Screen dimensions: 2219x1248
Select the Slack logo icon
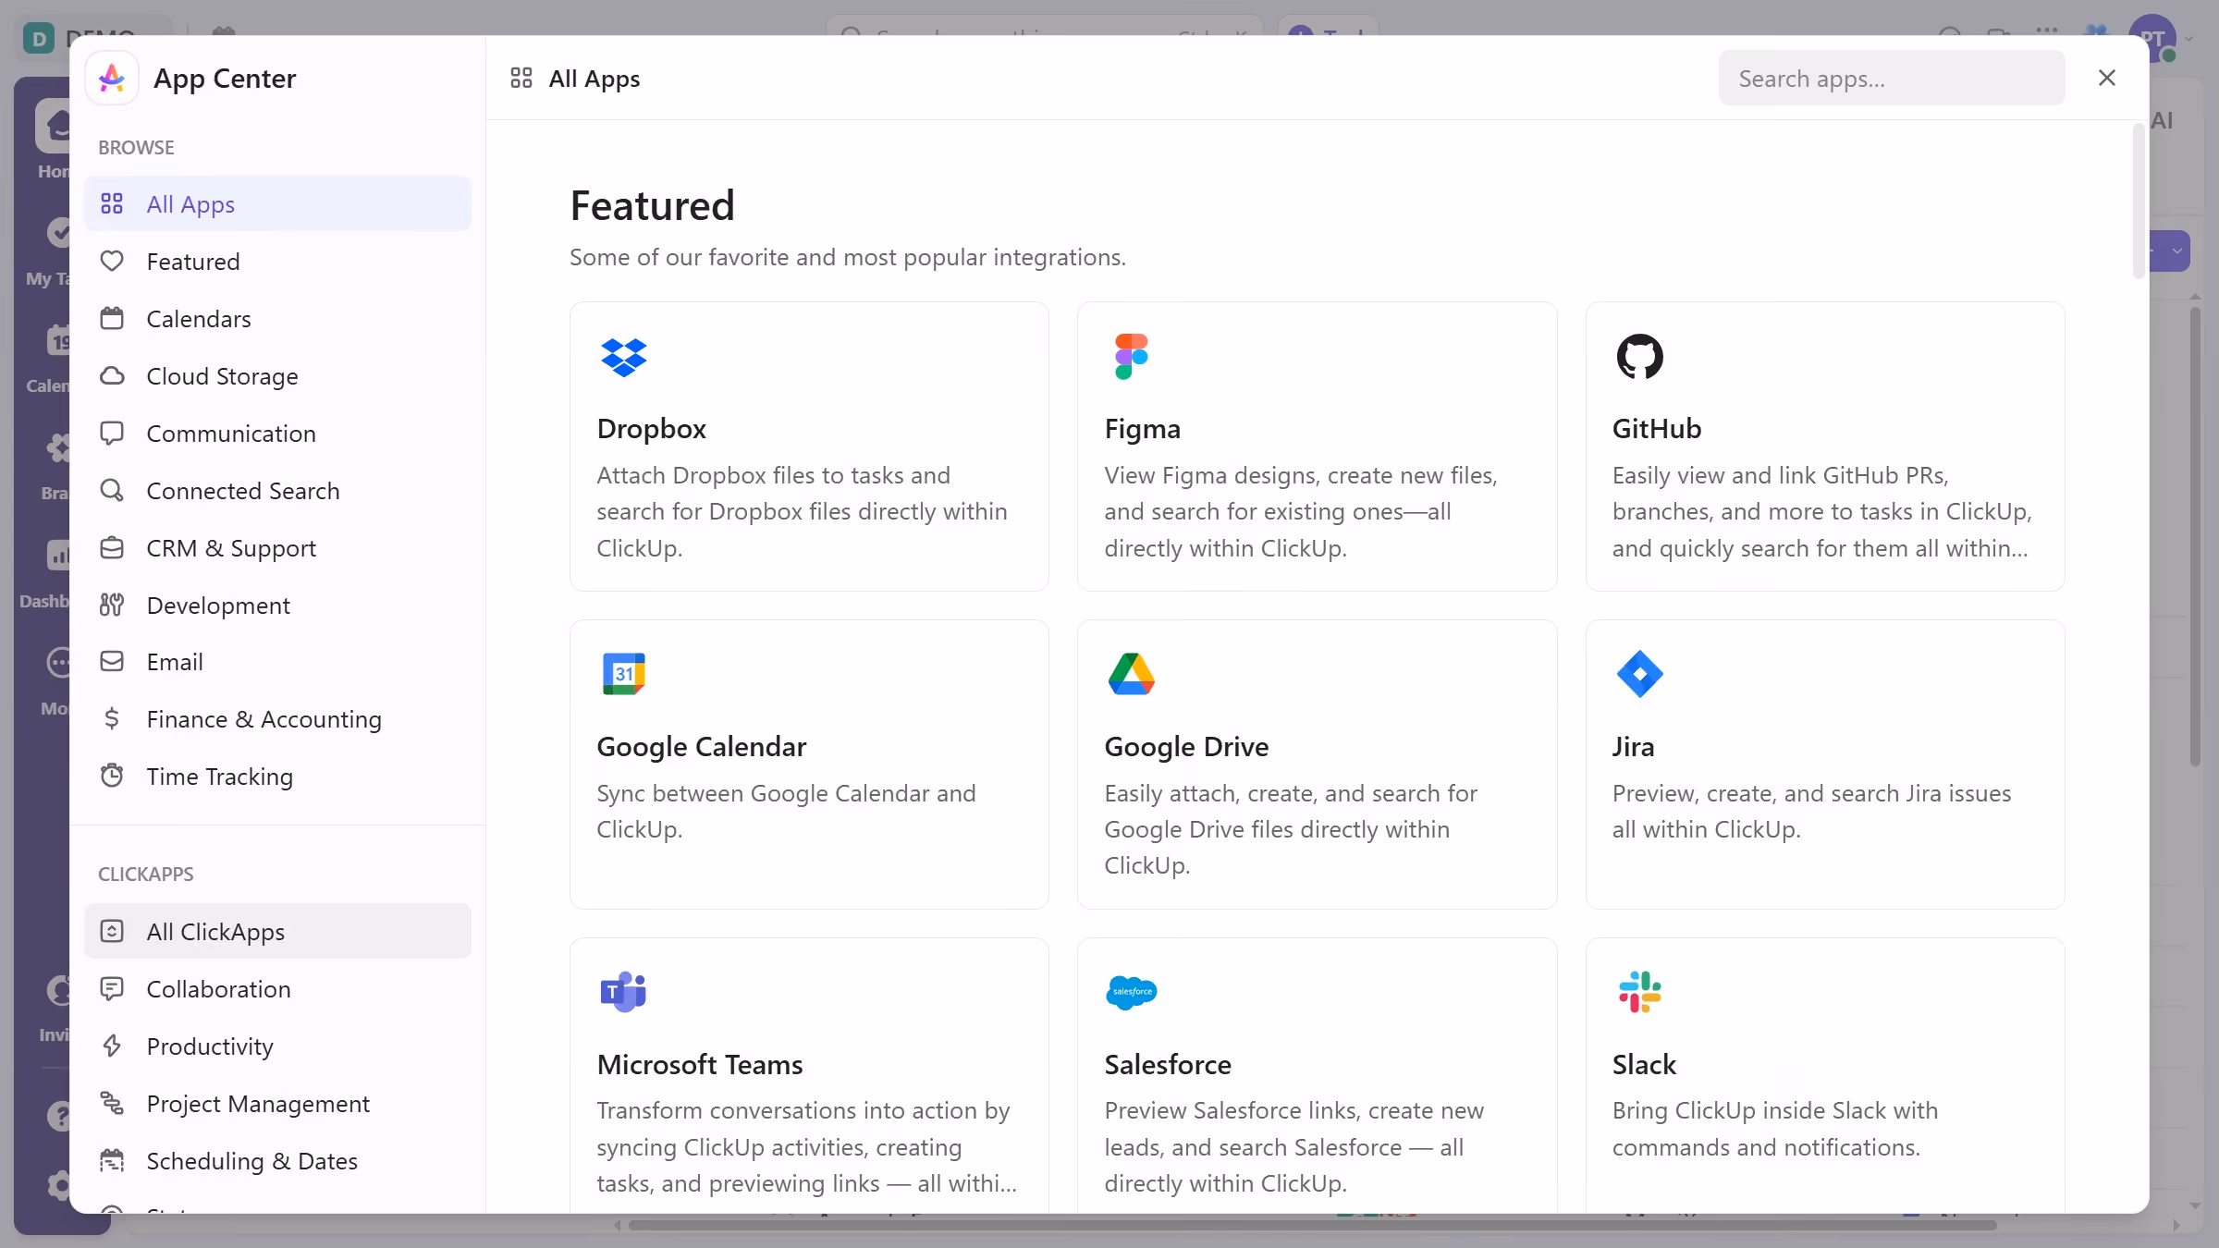(x=1639, y=992)
